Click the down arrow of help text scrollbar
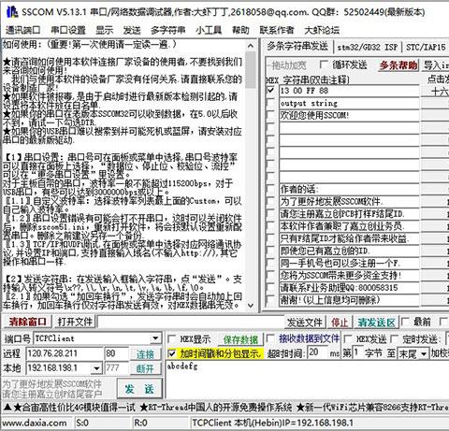The height and width of the screenshot is (431, 449). pyautogui.click(x=251, y=306)
